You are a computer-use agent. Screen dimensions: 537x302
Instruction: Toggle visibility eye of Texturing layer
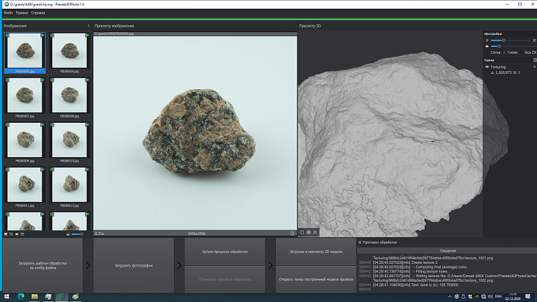[x=487, y=66]
